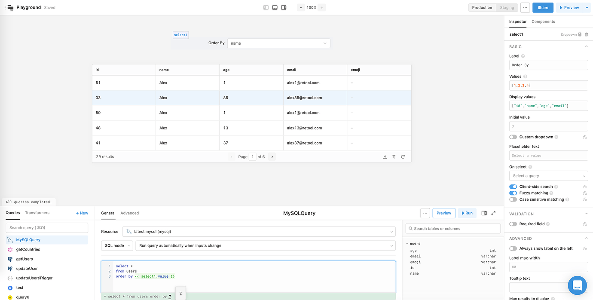
Task: Open the MySQLQuery overflow actions menu
Action: [x=425, y=213]
